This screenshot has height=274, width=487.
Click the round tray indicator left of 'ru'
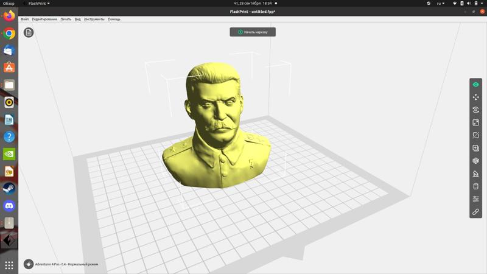pyautogui.click(x=429, y=4)
